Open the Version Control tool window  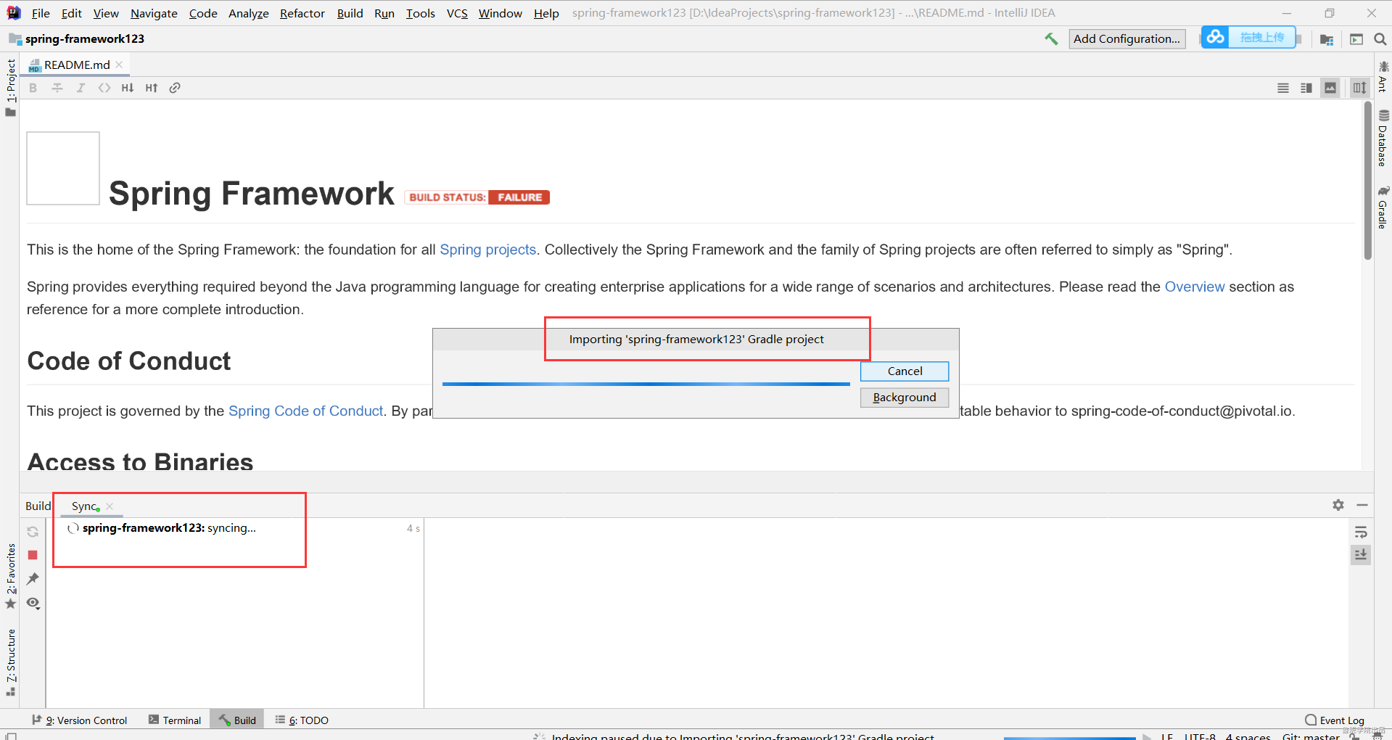point(80,720)
